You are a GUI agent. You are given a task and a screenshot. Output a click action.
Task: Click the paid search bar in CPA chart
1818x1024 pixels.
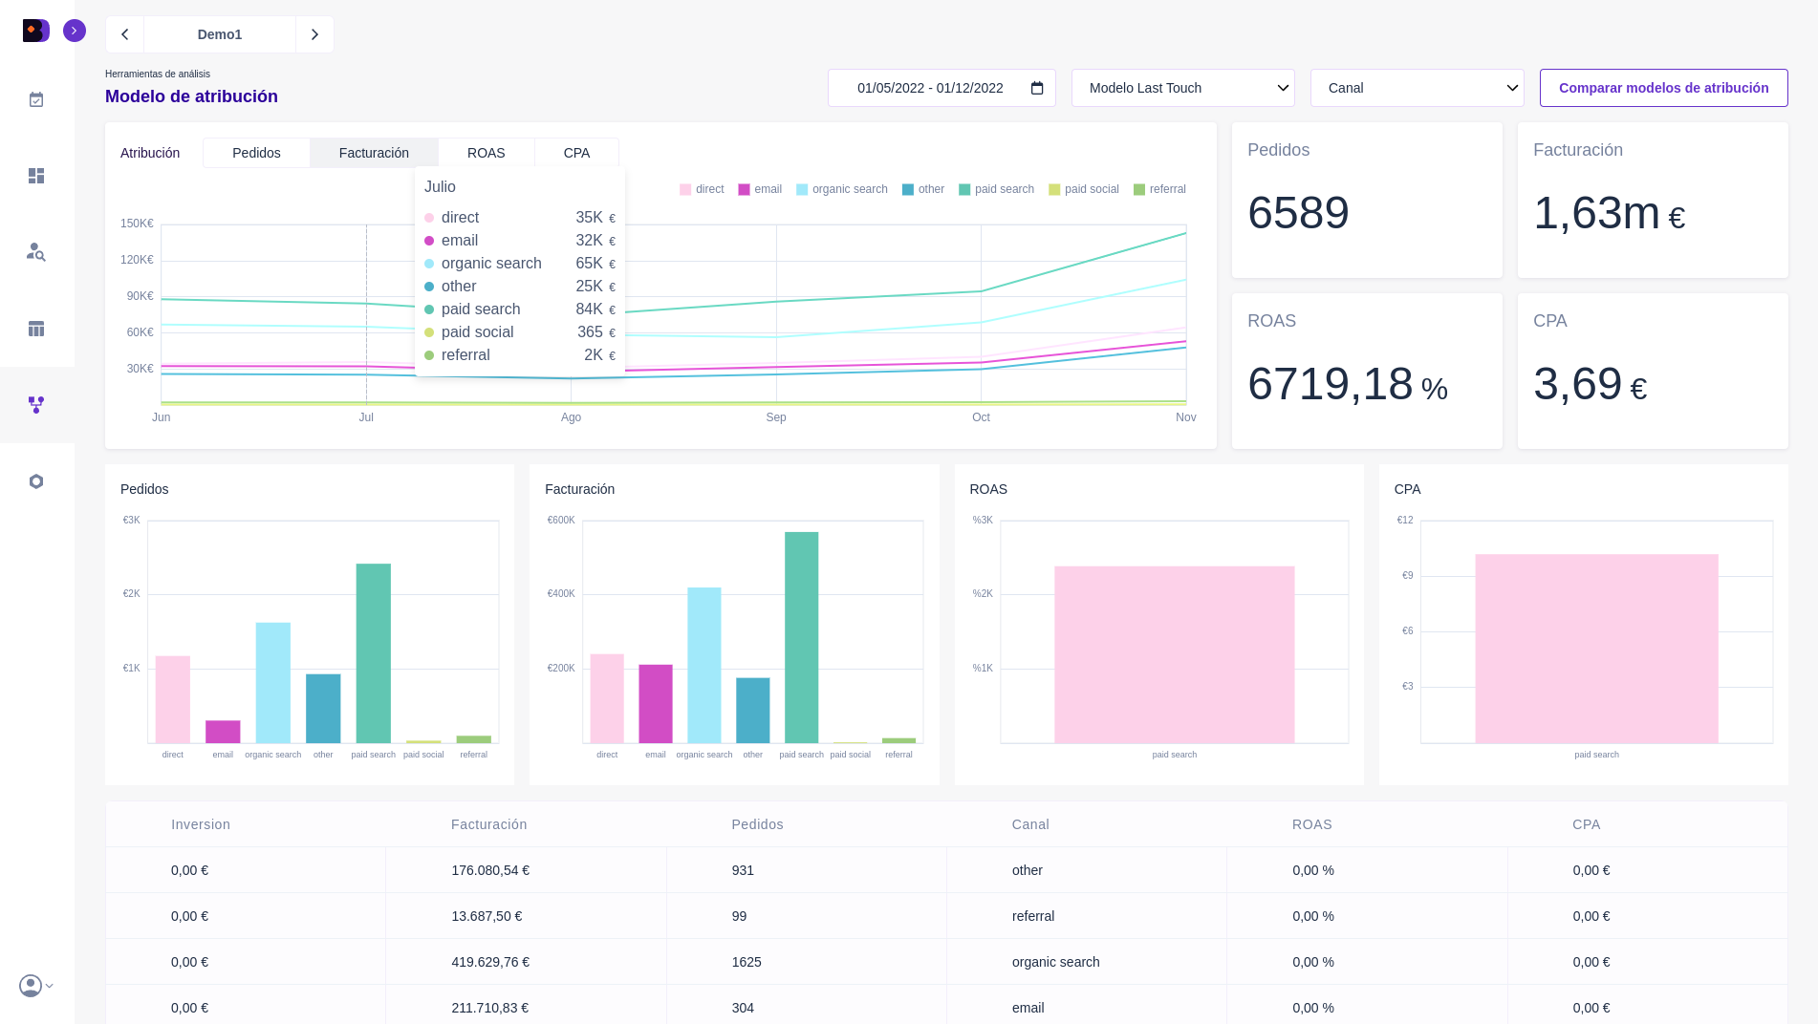pyautogui.click(x=1597, y=649)
